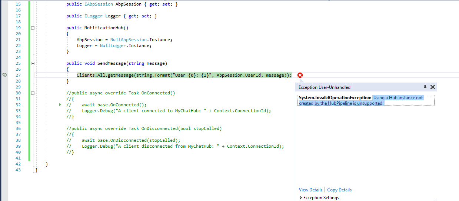This screenshot has height=201, width=459.
Task: Click the green run-to-click arrow on line 32
Action: coord(61,105)
